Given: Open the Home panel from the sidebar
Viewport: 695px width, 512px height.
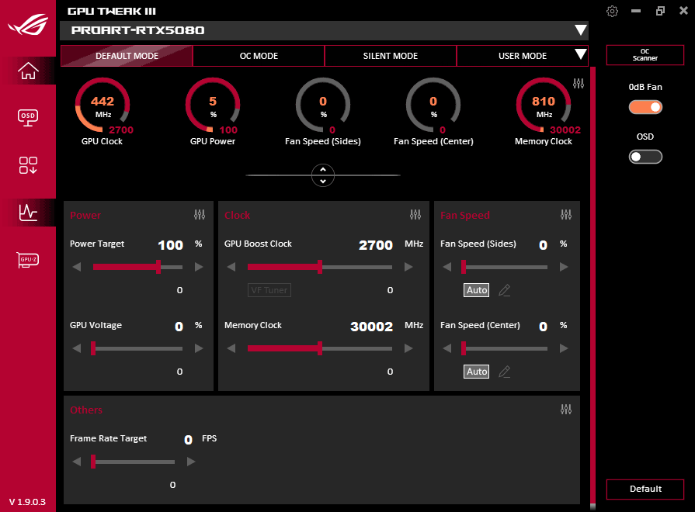Looking at the screenshot, I should coord(28,70).
